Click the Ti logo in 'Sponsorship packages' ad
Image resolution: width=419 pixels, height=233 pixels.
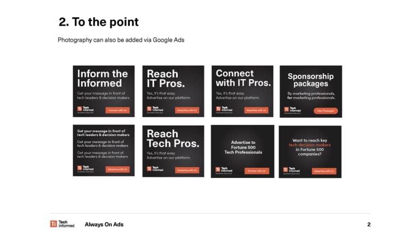pos(287,110)
